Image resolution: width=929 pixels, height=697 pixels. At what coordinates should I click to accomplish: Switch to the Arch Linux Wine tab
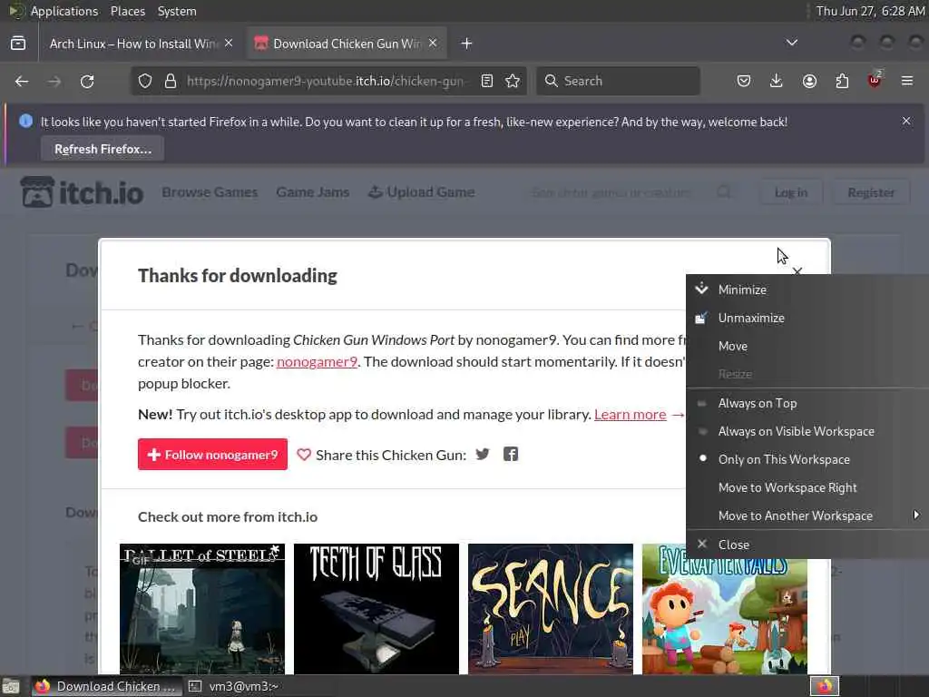[133, 44]
